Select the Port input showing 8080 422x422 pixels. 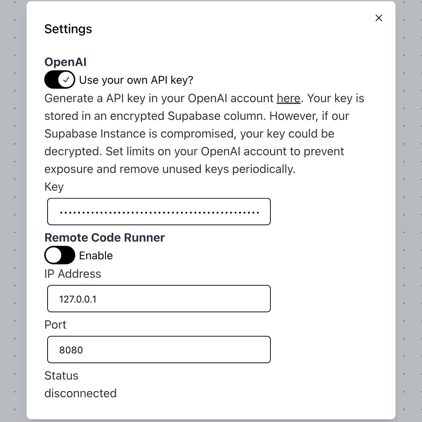point(159,350)
